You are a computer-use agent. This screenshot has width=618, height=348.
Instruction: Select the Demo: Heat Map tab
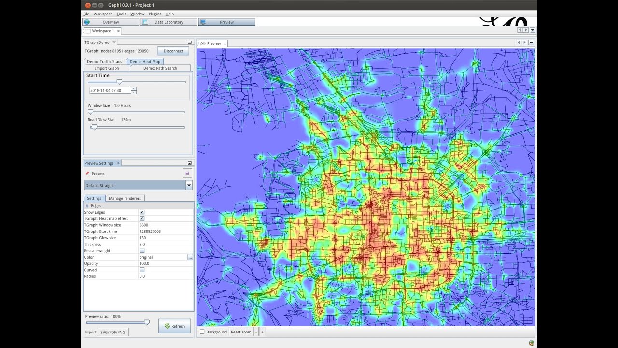[145, 62]
